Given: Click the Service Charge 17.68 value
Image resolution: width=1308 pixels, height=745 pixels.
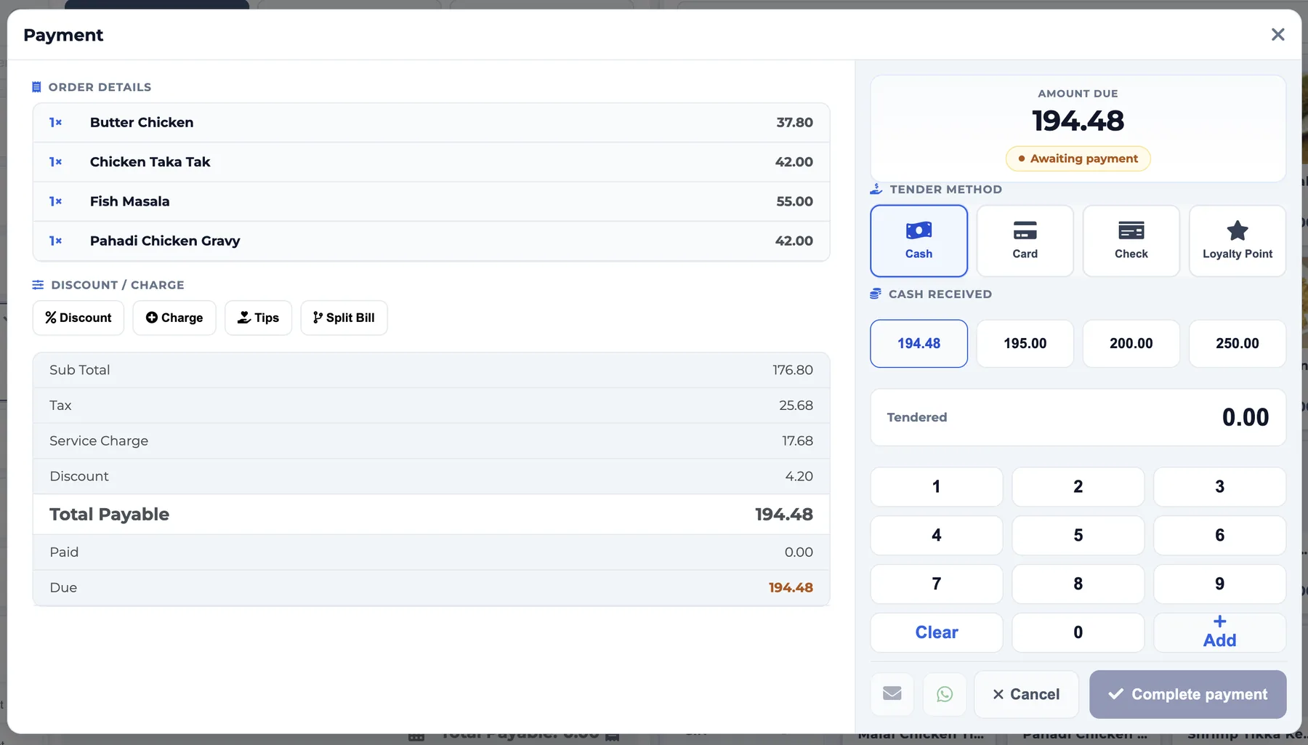Looking at the screenshot, I should [x=797, y=440].
